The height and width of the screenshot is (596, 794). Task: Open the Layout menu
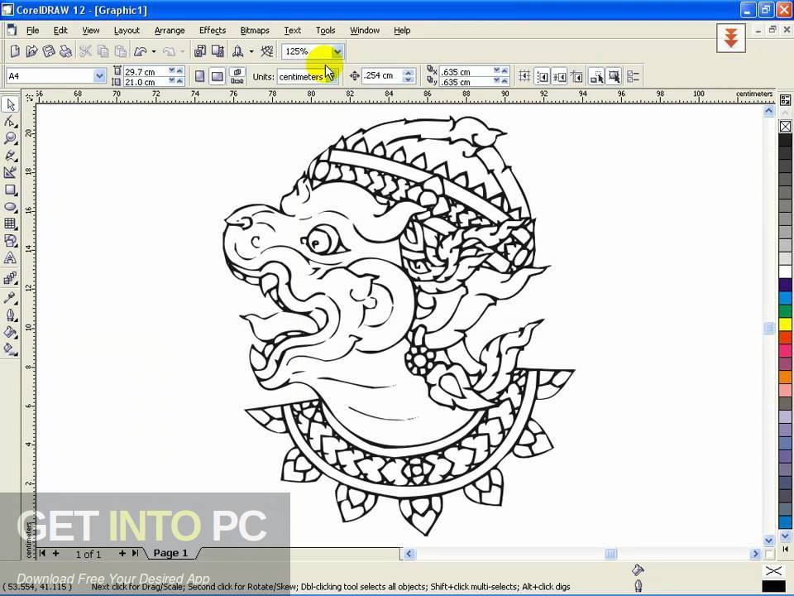coord(127,31)
